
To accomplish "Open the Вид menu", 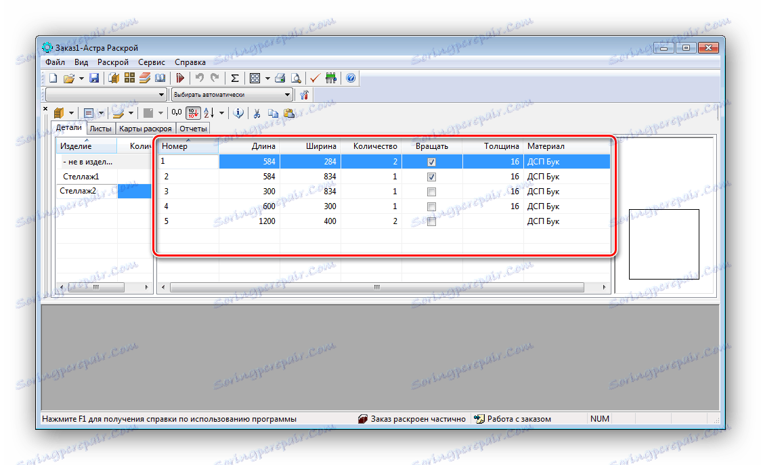I will (81, 62).
